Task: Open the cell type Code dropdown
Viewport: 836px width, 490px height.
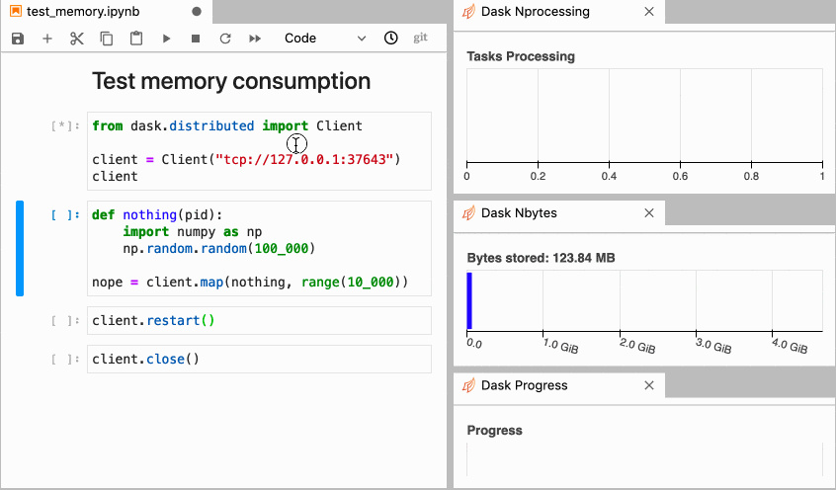Action: (x=324, y=39)
